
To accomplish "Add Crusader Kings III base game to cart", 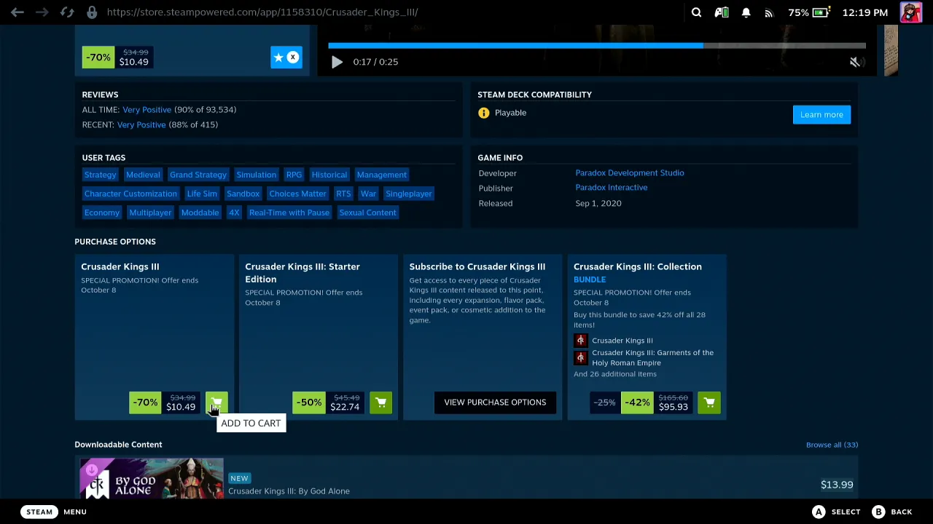I will click(x=216, y=402).
